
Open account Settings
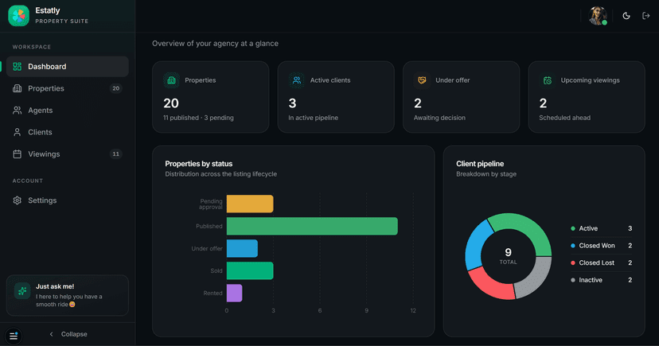pyautogui.click(x=67, y=200)
